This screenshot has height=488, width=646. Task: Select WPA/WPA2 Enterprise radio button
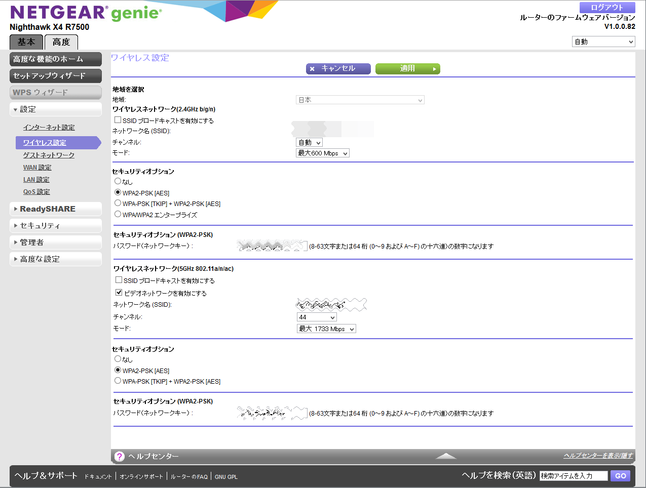coord(118,214)
